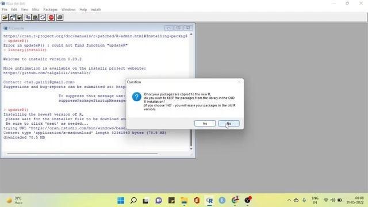This screenshot has height=207, width=368.
Task: Click the Wi-Fi tray icon
Action: [x=326, y=200]
